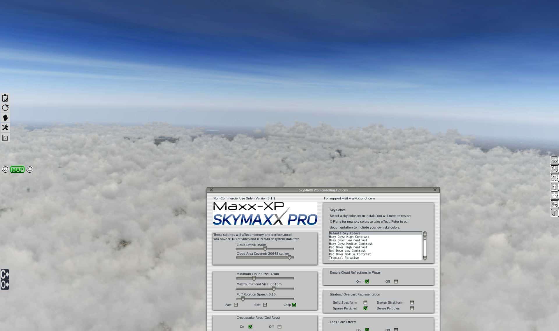
Task: Click the Cloud Detail slider handle
Action: tap(265, 249)
